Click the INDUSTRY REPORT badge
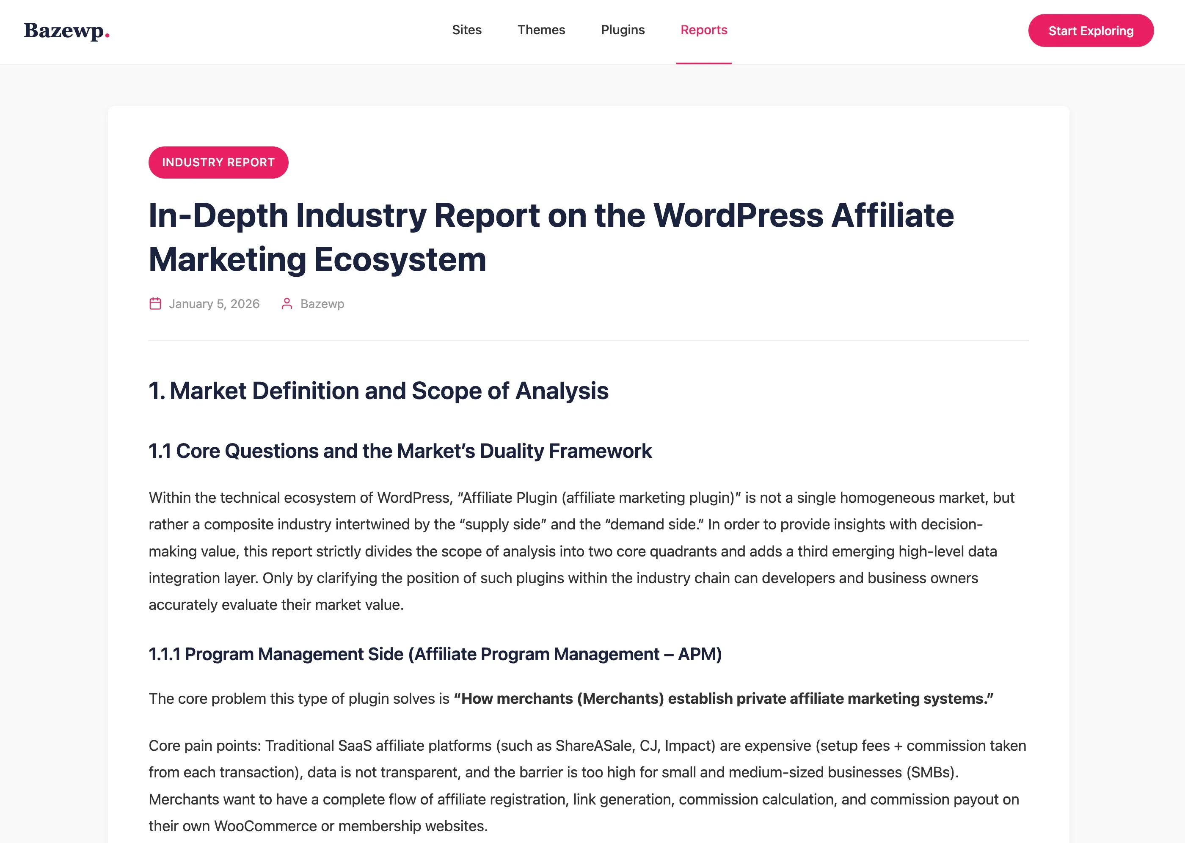The height and width of the screenshot is (843, 1185). pyautogui.click(x=218, y=163)
